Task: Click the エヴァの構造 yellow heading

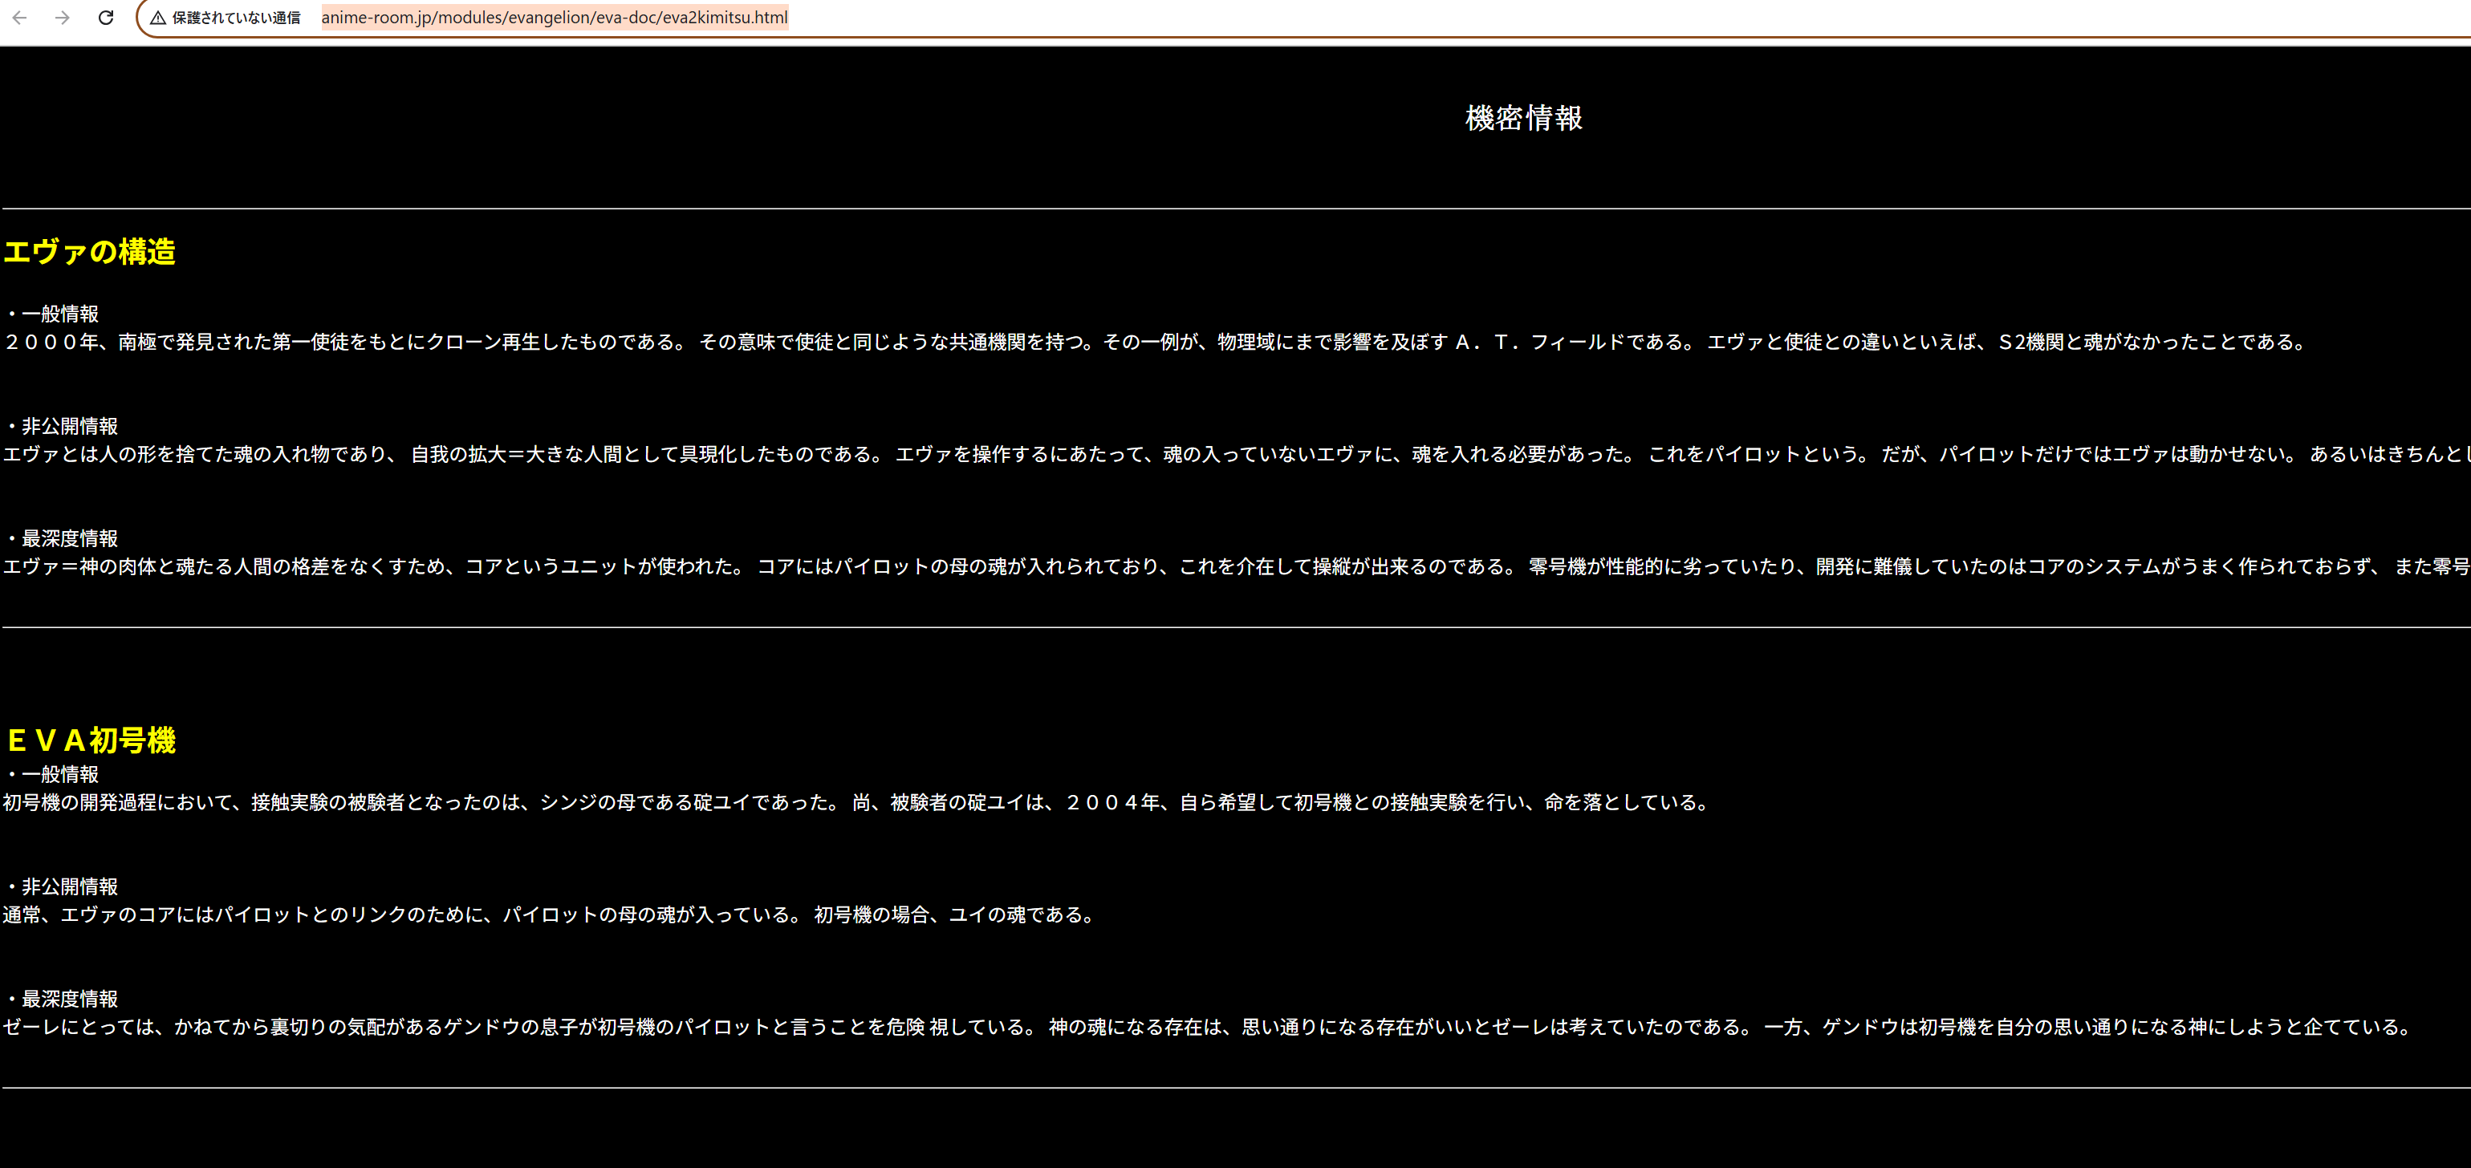Action: 90,251
